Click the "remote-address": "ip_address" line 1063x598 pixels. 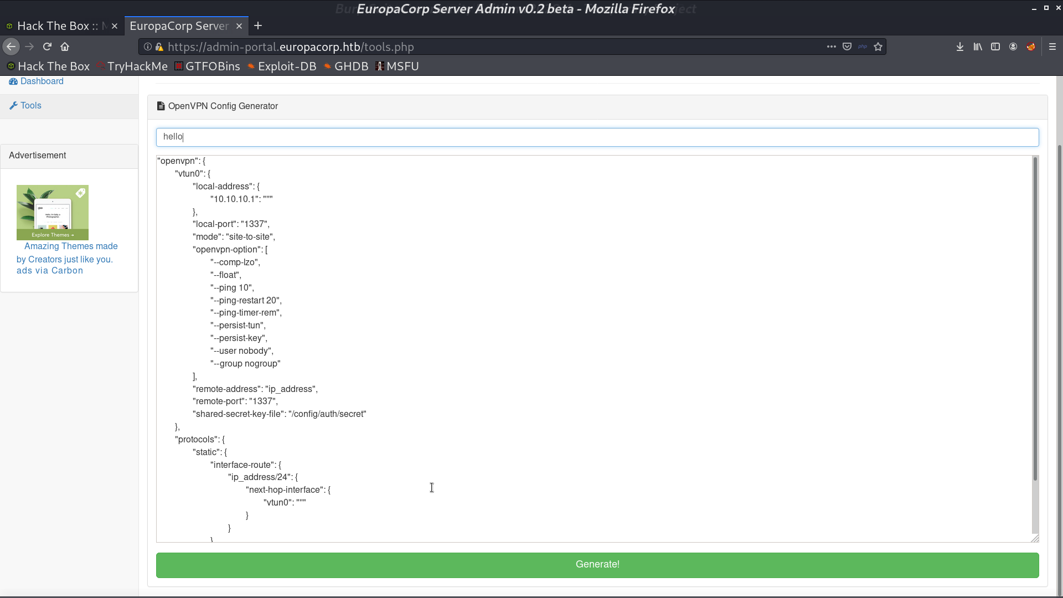click(x=255, y=389)
